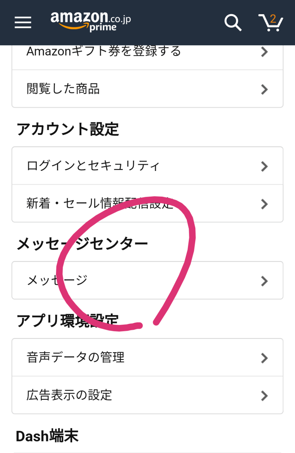
Task: Expand 新着・セール情報配信設定 via its right arrow
Action: 264,204
